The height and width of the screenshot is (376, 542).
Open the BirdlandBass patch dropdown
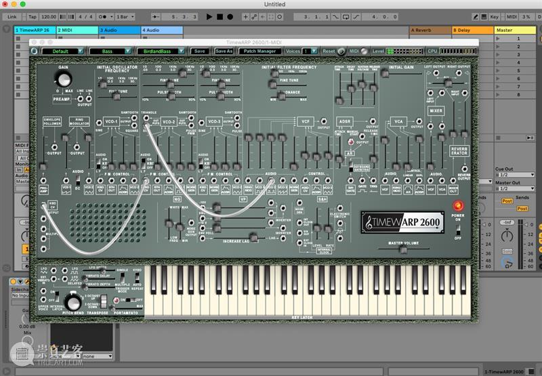point(161,51)
